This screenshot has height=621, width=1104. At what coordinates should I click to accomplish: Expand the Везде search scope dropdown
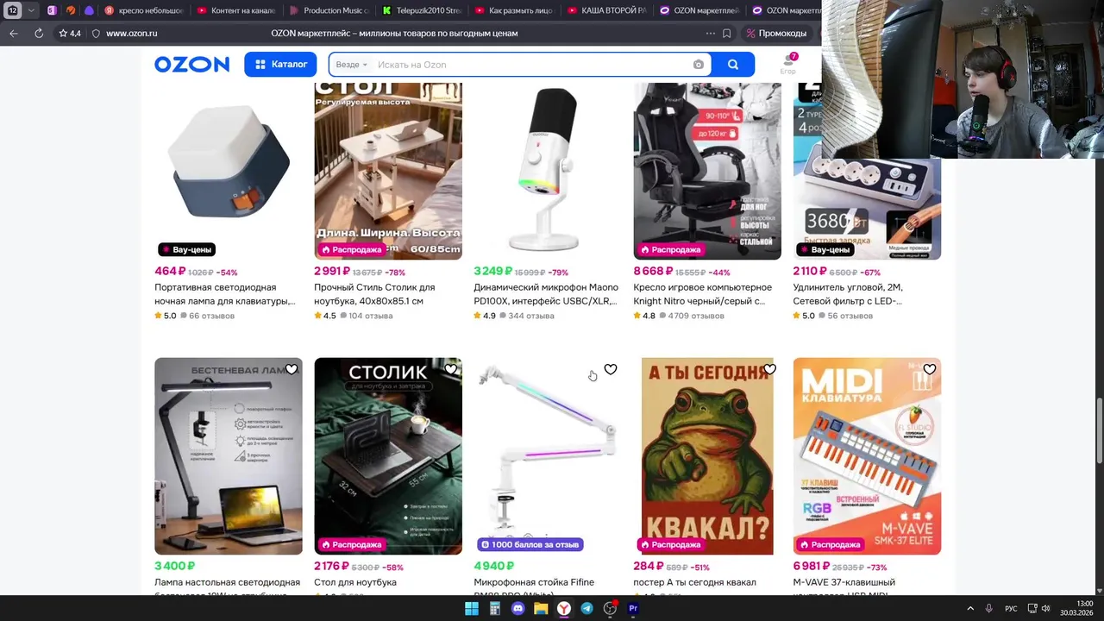tap(352, 65)
